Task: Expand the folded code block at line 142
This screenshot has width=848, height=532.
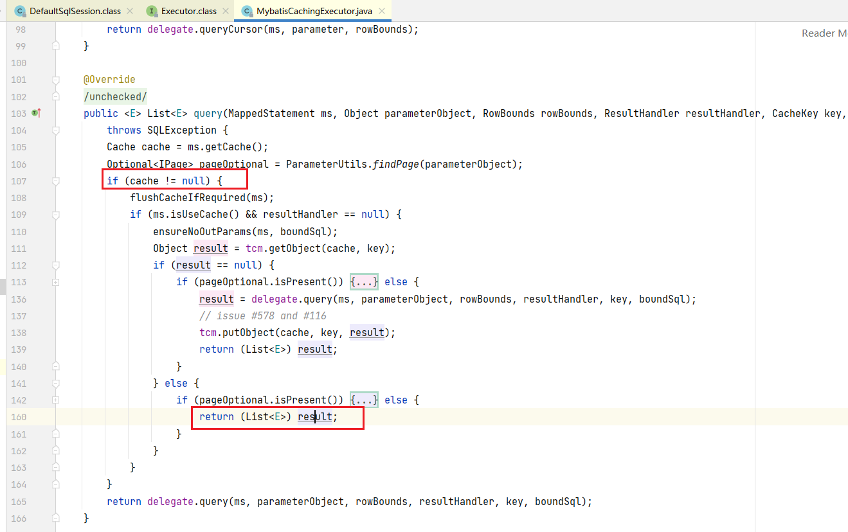Action: pos(56,400)
